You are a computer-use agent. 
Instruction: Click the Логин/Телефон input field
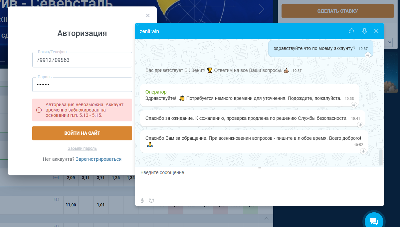pyautogui.click(x=82, y=60)
